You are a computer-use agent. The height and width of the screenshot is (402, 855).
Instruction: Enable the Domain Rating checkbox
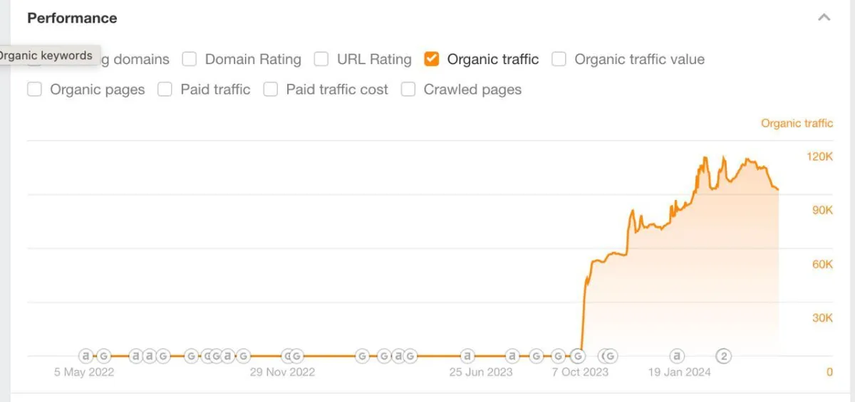[189, 59]
